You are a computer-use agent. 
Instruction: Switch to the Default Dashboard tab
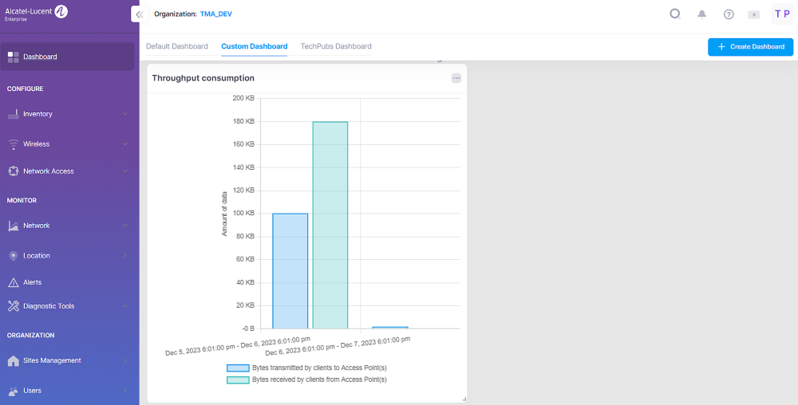point(177,46)
